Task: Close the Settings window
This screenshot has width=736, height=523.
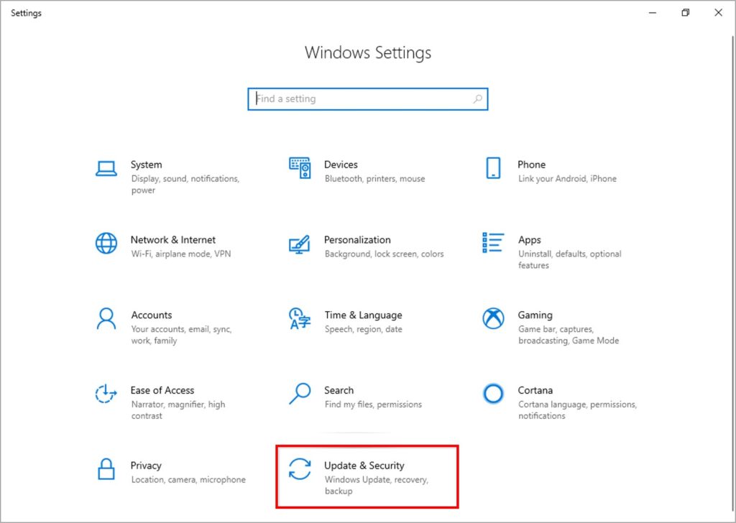Action: click(x=718, y=13)
